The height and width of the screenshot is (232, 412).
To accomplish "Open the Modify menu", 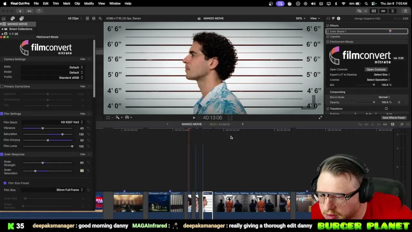I will pos(89,4).
